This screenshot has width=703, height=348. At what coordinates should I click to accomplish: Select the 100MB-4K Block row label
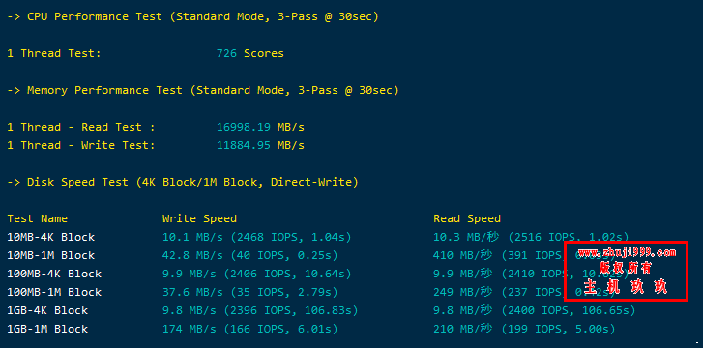point(54,274)
